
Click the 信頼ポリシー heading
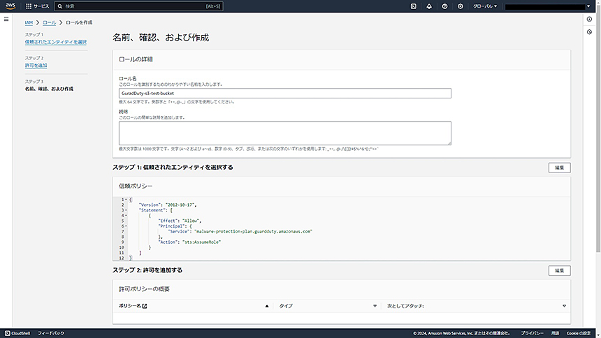pos(136,186)
